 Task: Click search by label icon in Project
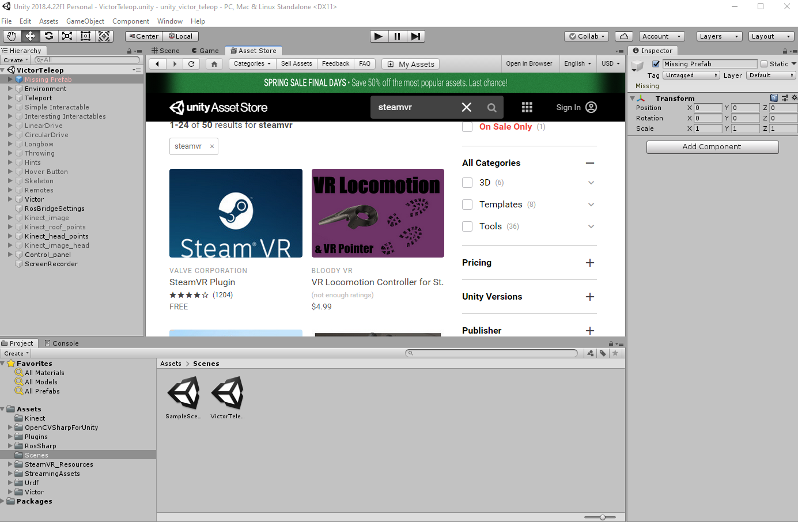tap(603, 353)
